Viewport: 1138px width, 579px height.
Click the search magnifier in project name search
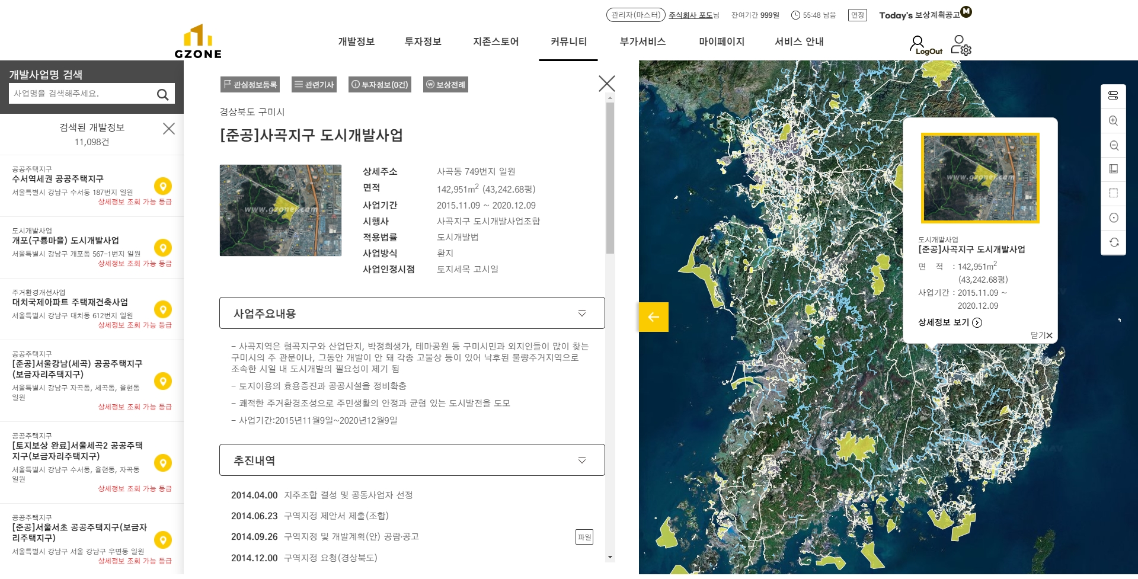click(162, 94)
